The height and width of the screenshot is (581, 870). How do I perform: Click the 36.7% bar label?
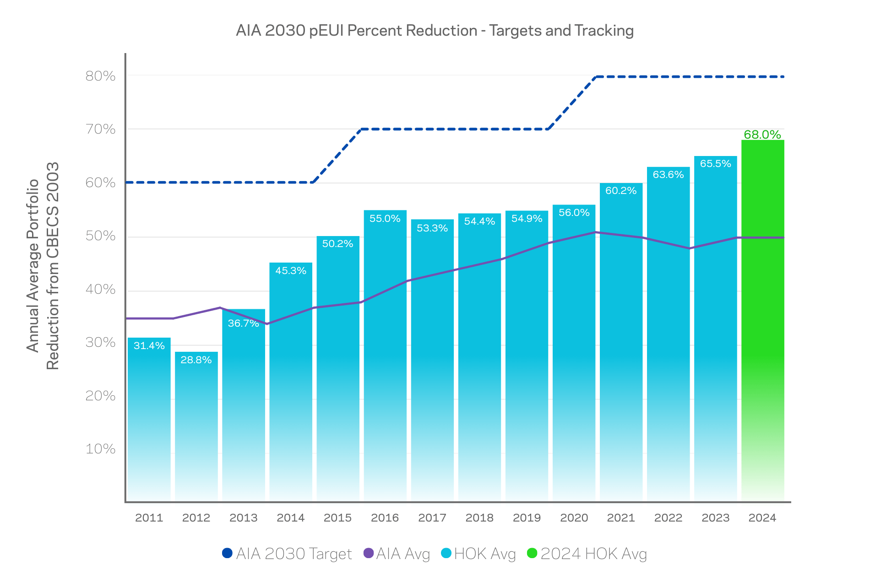244,323
